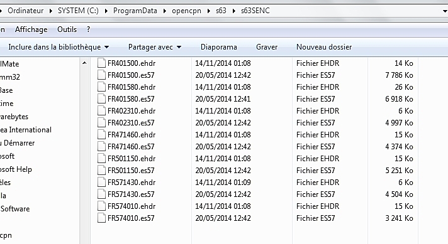
Task: Select the FR401500.ehdr file icon
Action: [x=101, y=63]
